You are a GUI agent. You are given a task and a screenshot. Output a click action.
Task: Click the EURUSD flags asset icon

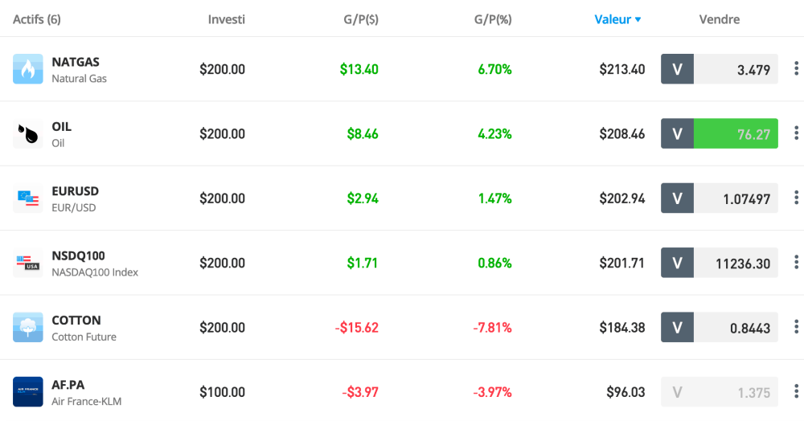coord(28,198)
